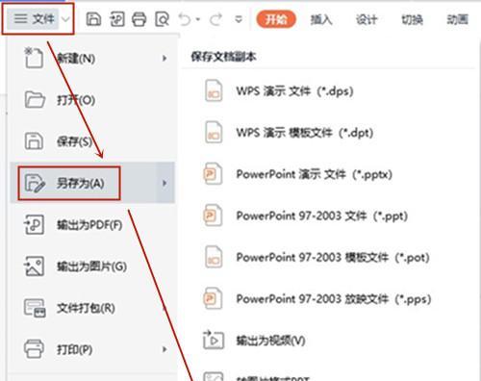Select 另存为(A) menu entry

[x=93, y=183]
